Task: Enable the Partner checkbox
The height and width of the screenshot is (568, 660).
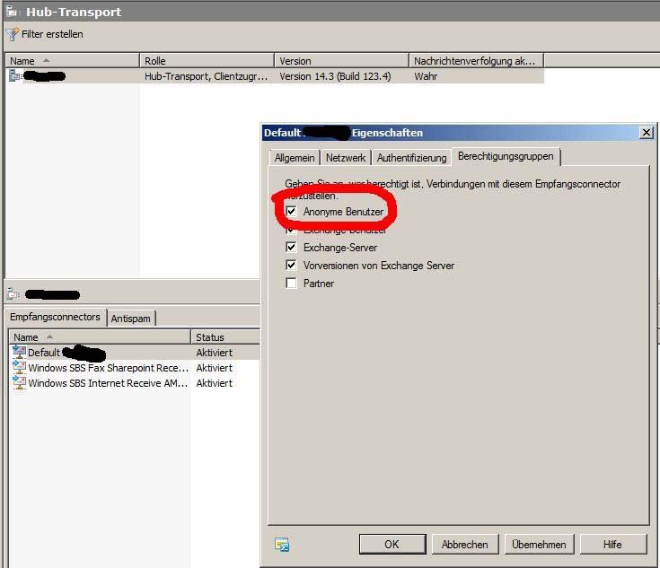Action: coord(291,283)
